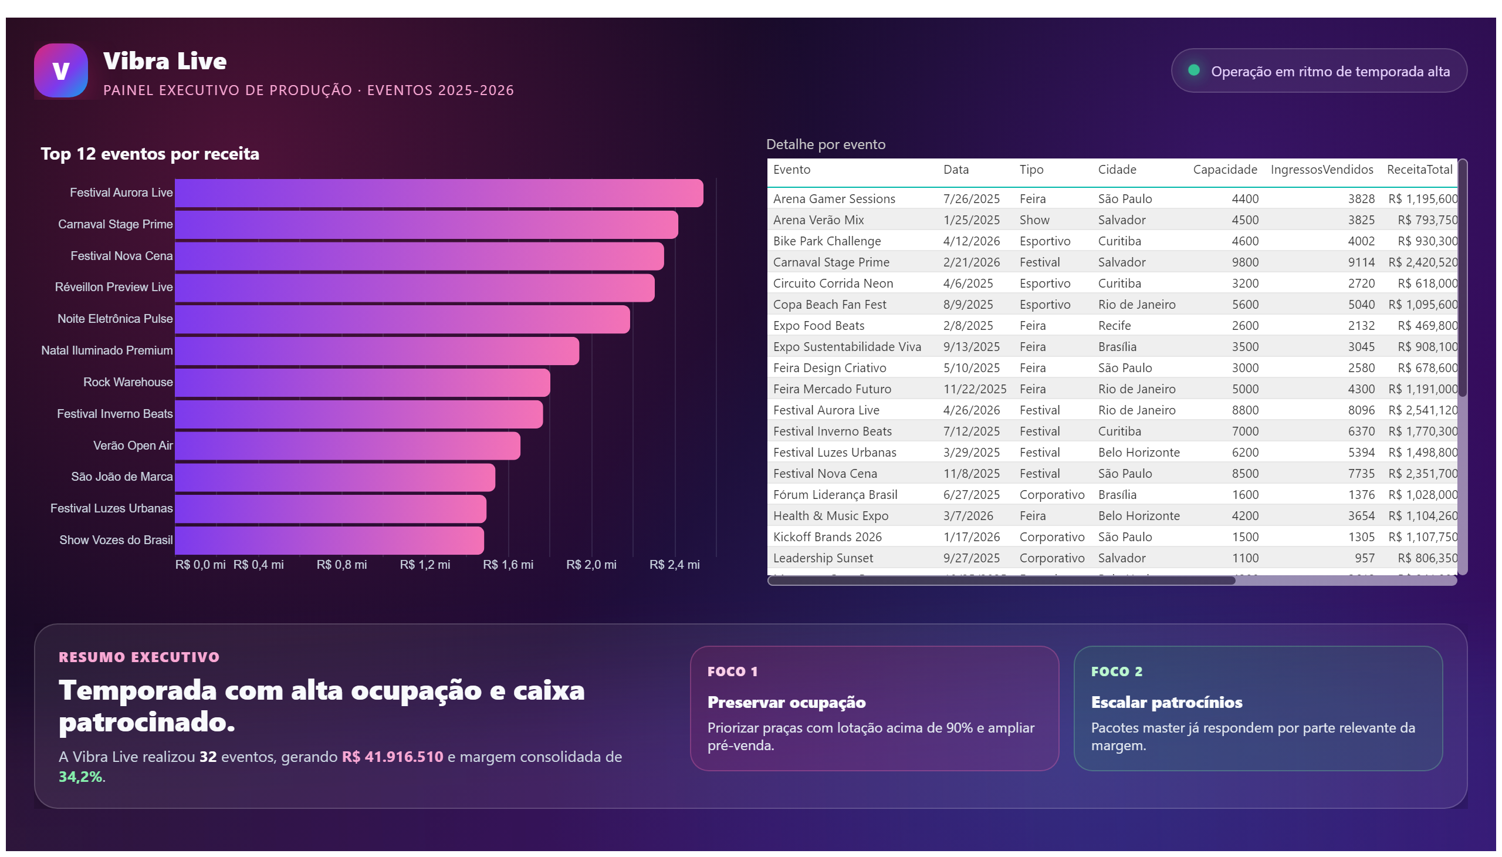Select the Natal Iluminado Premium bar

click(x=377, y=351)
